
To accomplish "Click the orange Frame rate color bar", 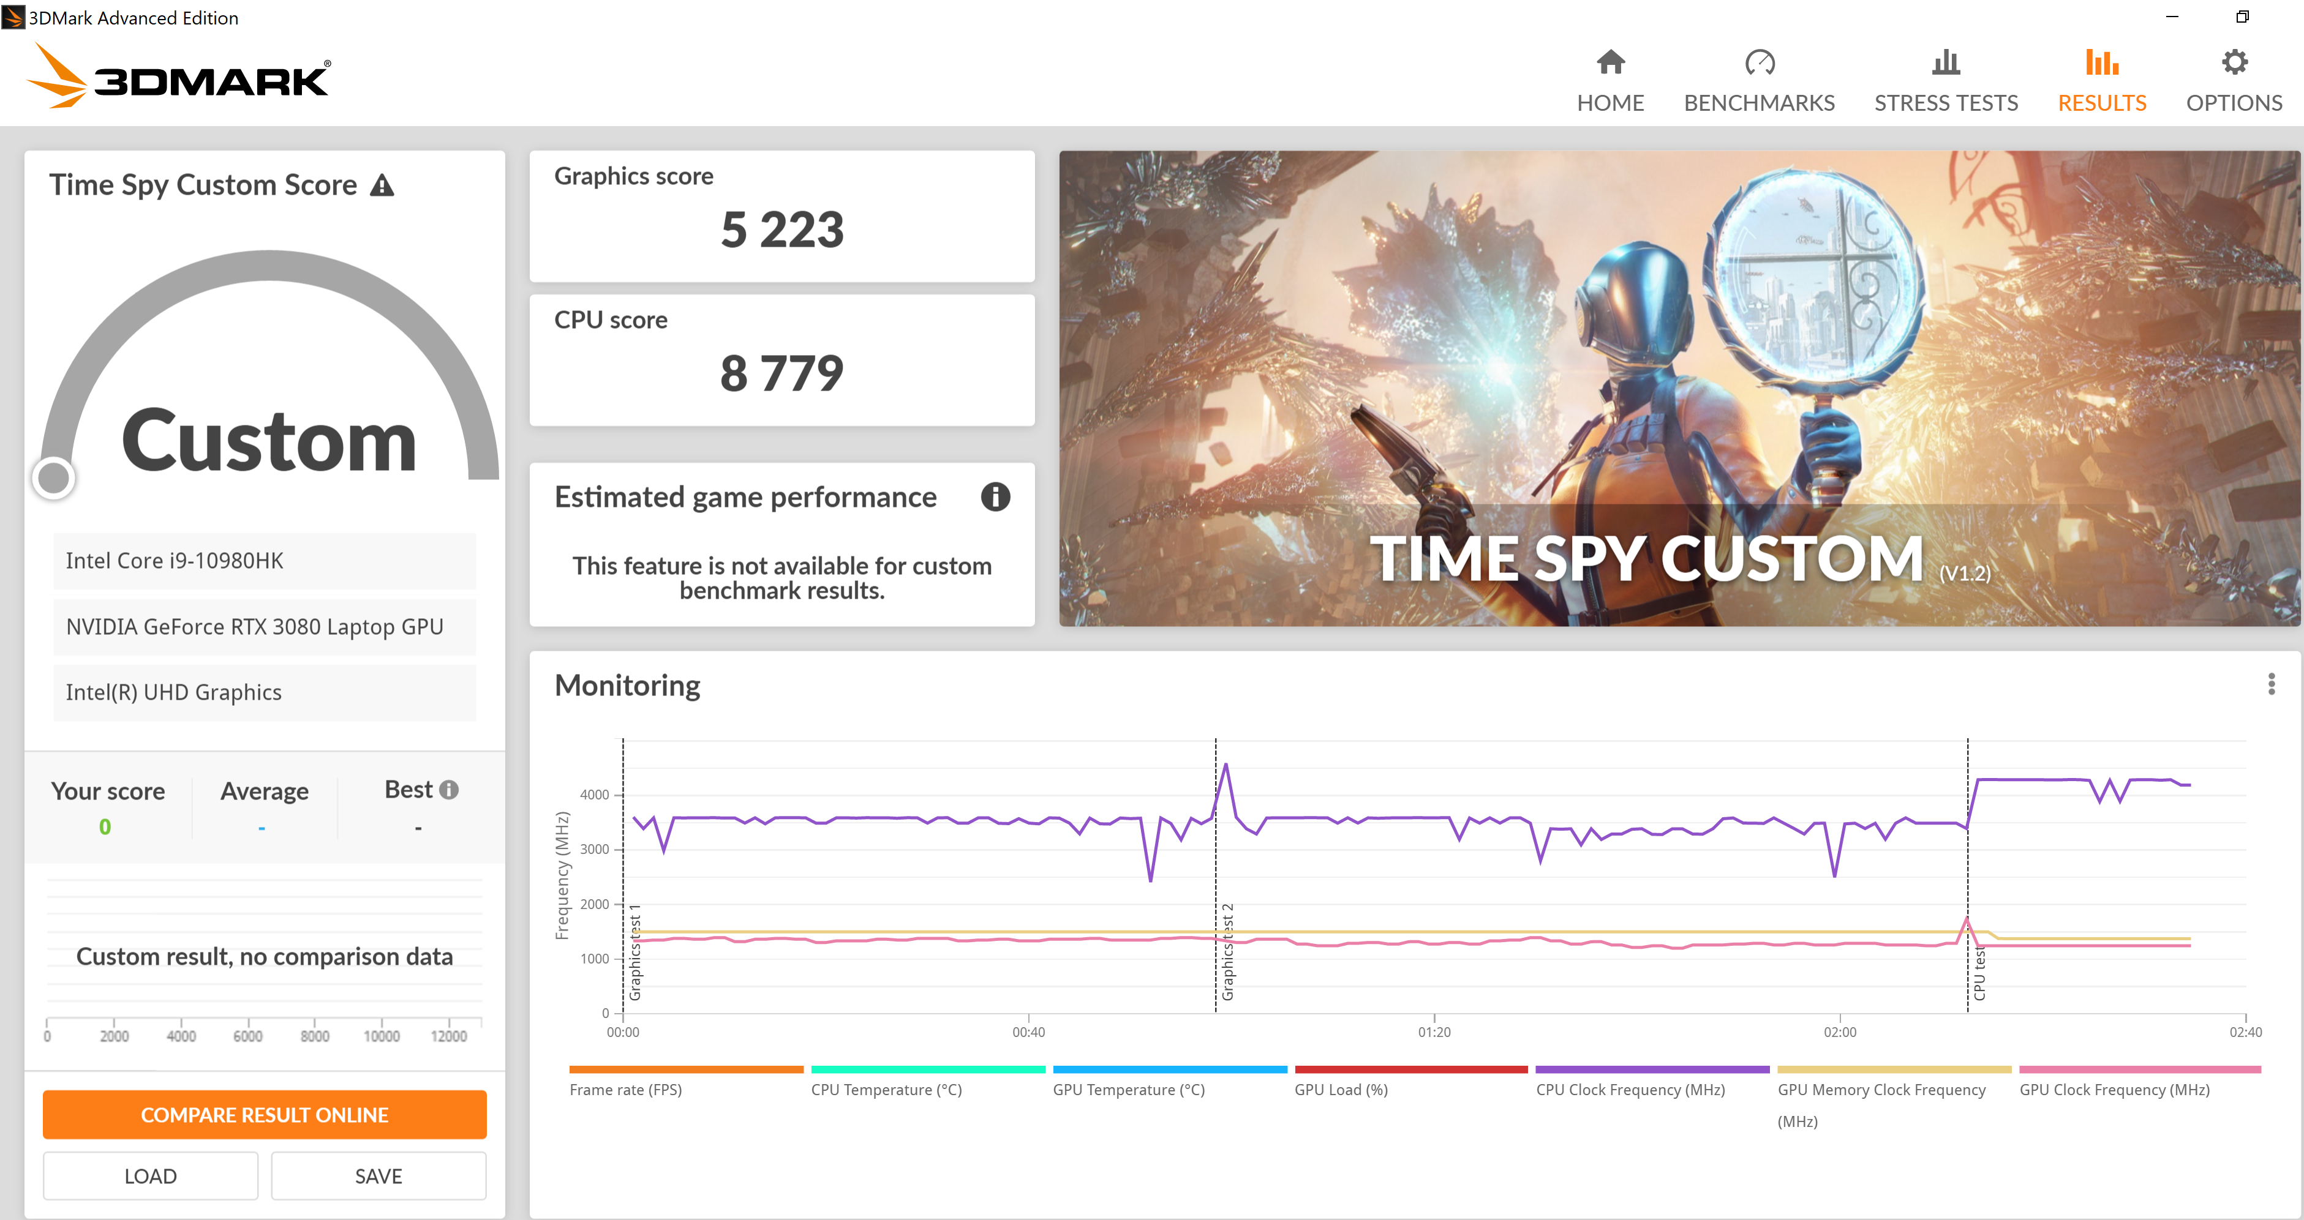I will click(686, 1069).
